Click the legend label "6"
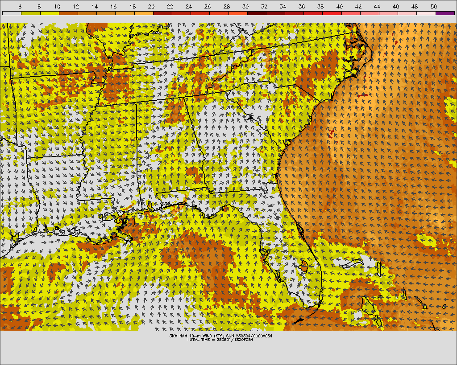Viewport: 457px width, 365px height. (20, 6)
